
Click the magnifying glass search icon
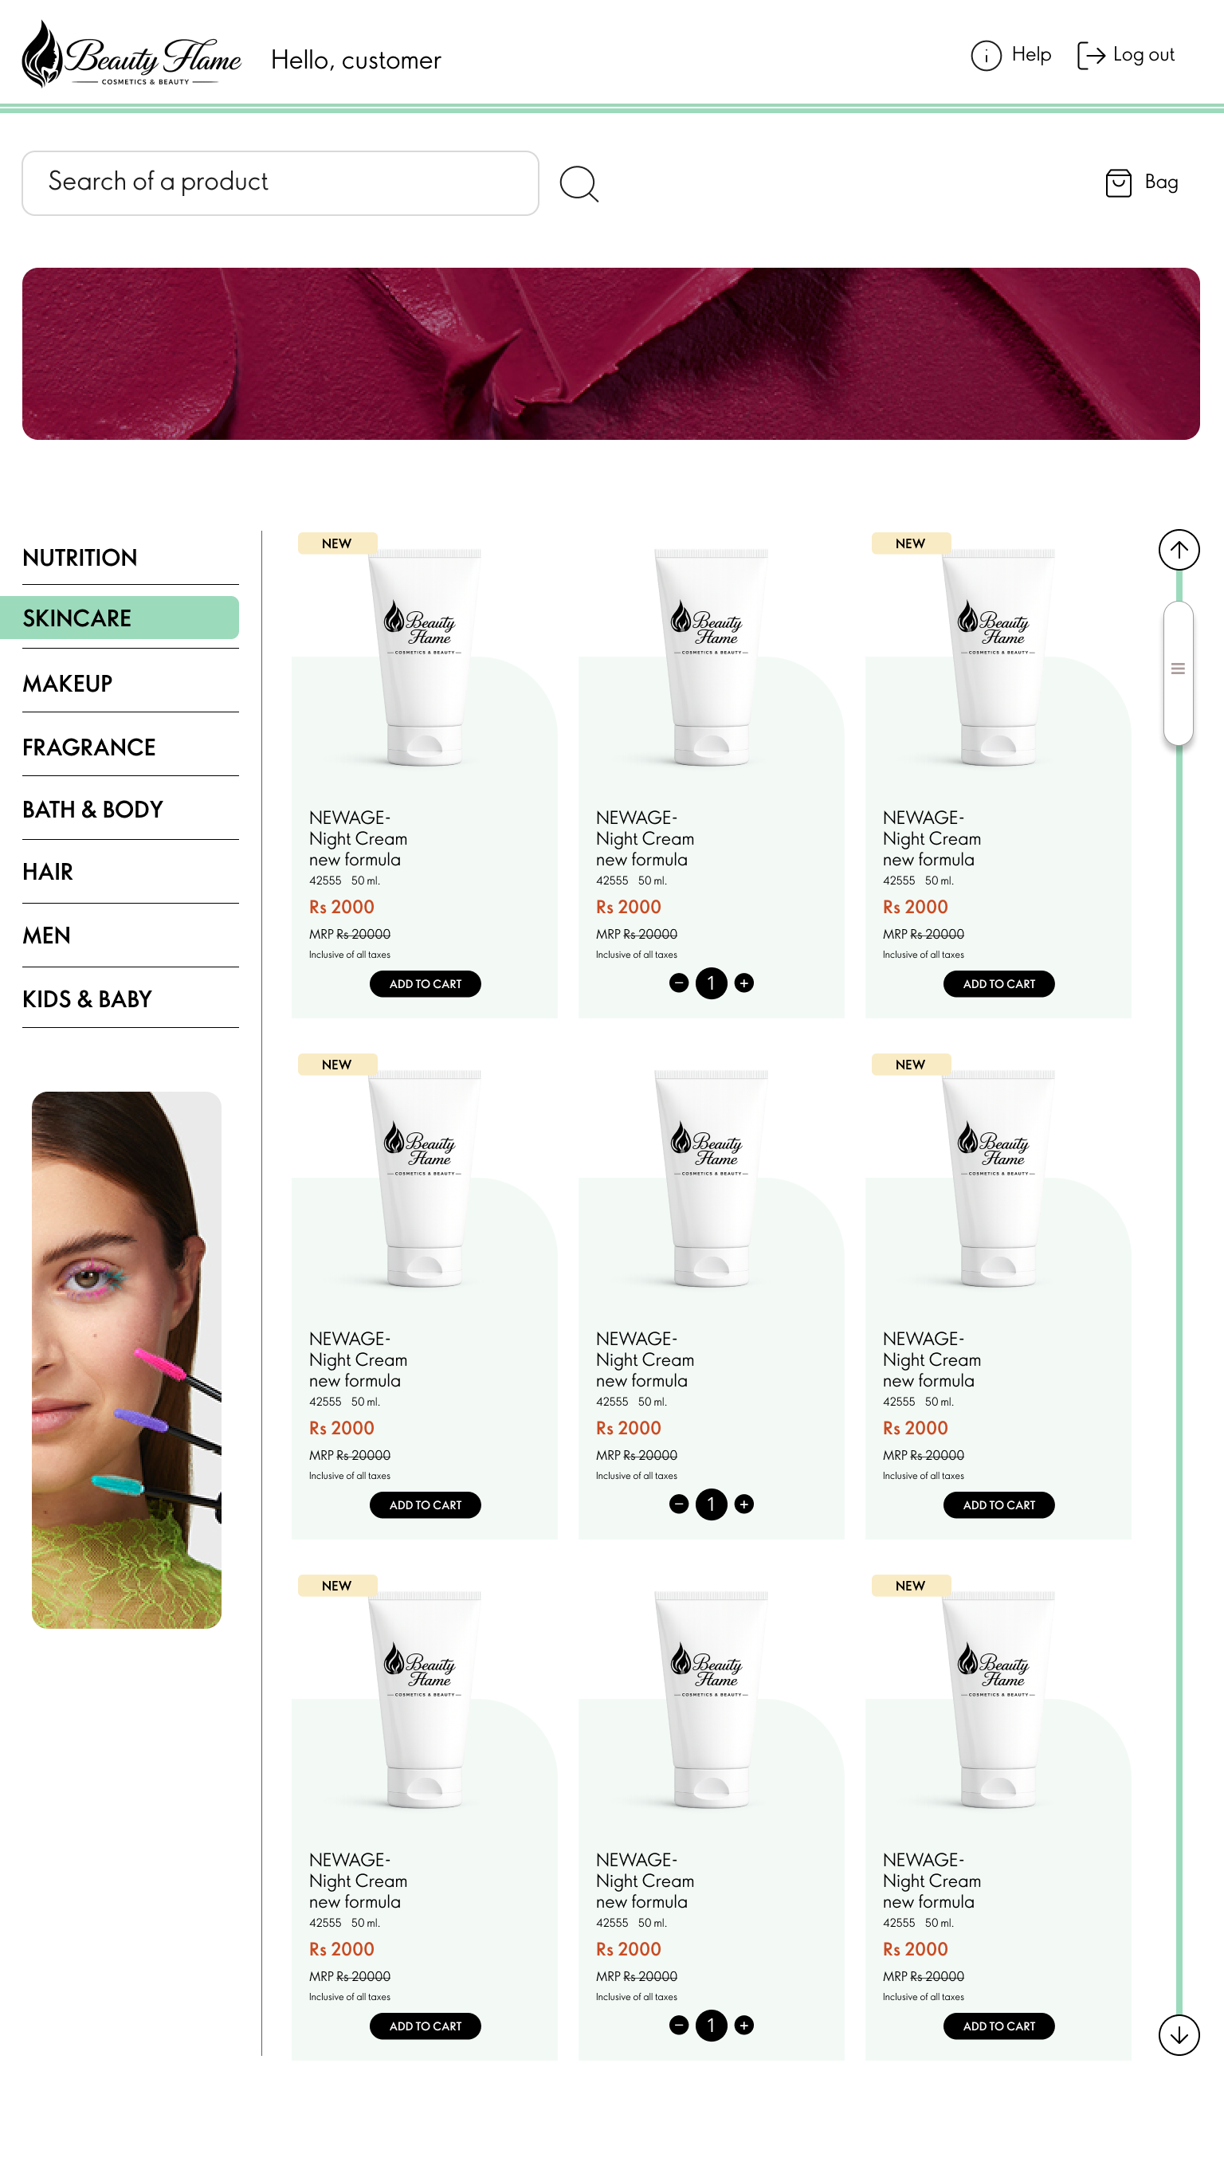coord(579,183)
